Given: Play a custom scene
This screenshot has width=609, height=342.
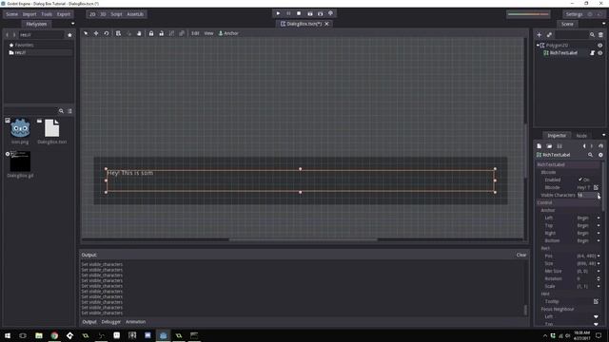Looking at the screenshot, I should click(321, 13).
